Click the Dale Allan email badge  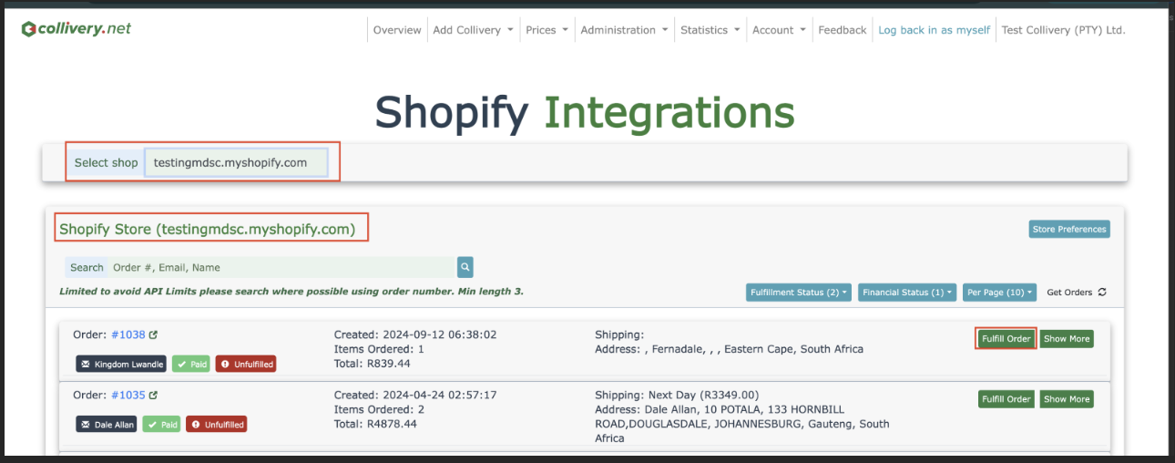106,425
